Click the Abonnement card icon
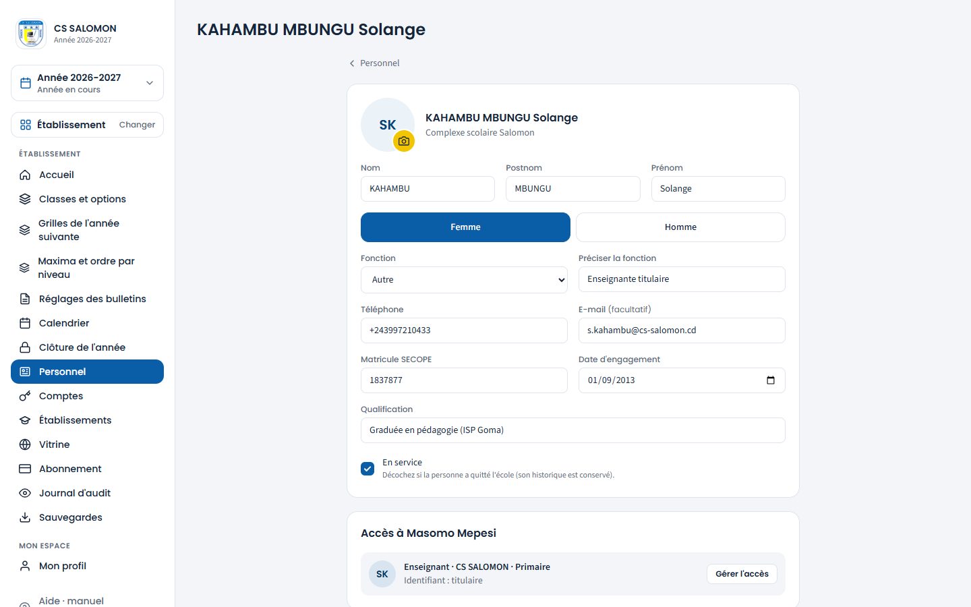This screenshot has width=971, height=607. pyautogui.click(x=25, y=469)
